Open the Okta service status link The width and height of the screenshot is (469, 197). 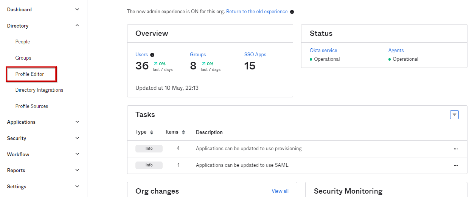coord(323,51)
